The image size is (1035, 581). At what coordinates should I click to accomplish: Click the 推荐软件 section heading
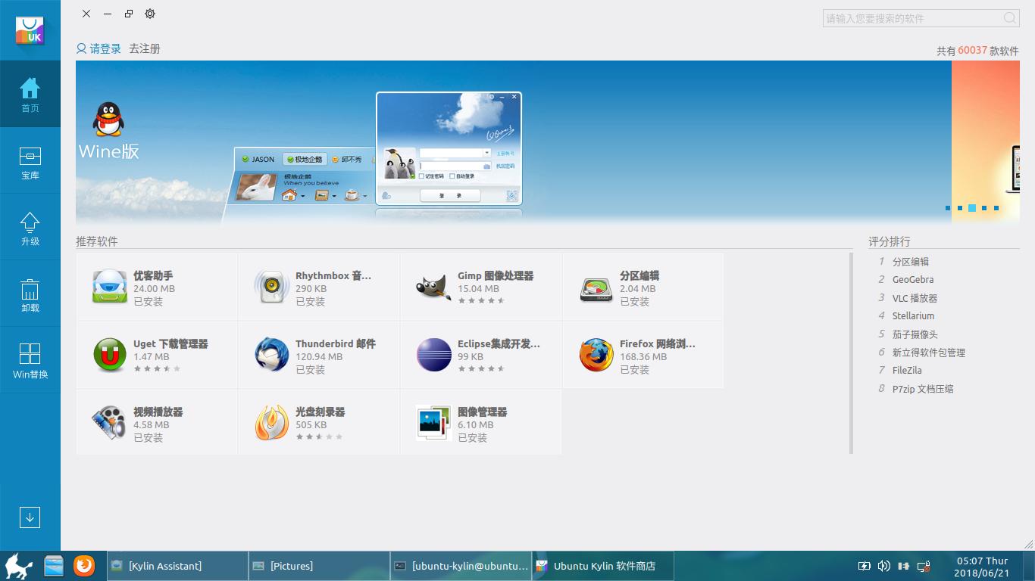click(x=97, y=241)
